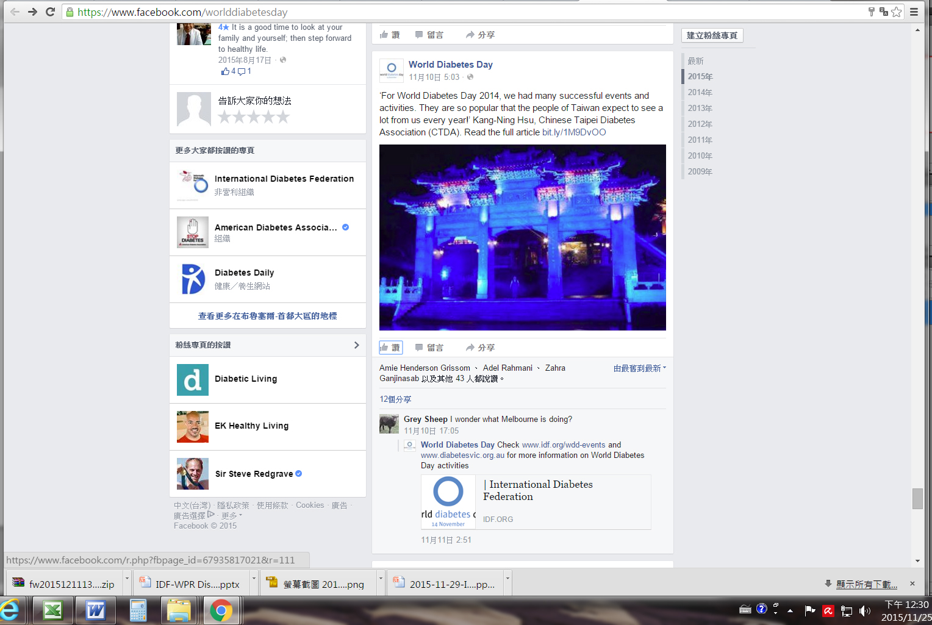The image size is (932, 625).
Task: Expand the page likes section arrow
Action: point(357,345)
